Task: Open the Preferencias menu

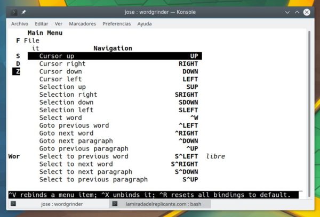Action: coord(116,24)
